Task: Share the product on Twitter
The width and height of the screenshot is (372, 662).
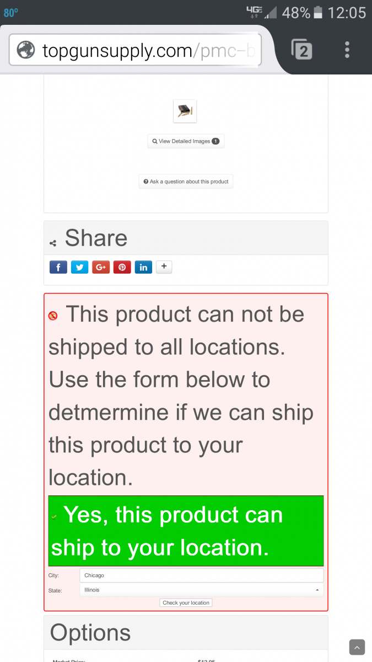Action: pos(79,268)
